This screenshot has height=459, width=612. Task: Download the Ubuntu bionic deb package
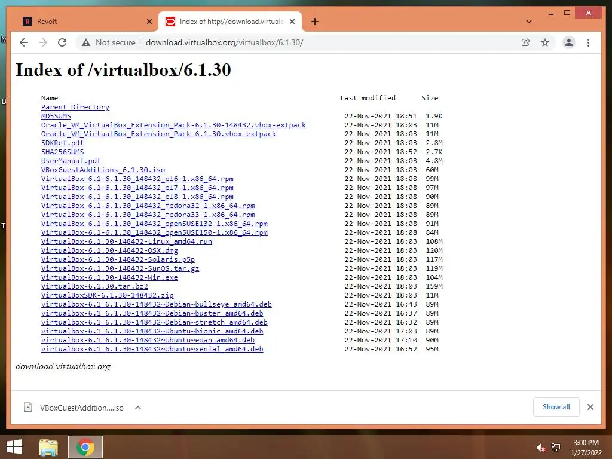click(x=152, y=331)
